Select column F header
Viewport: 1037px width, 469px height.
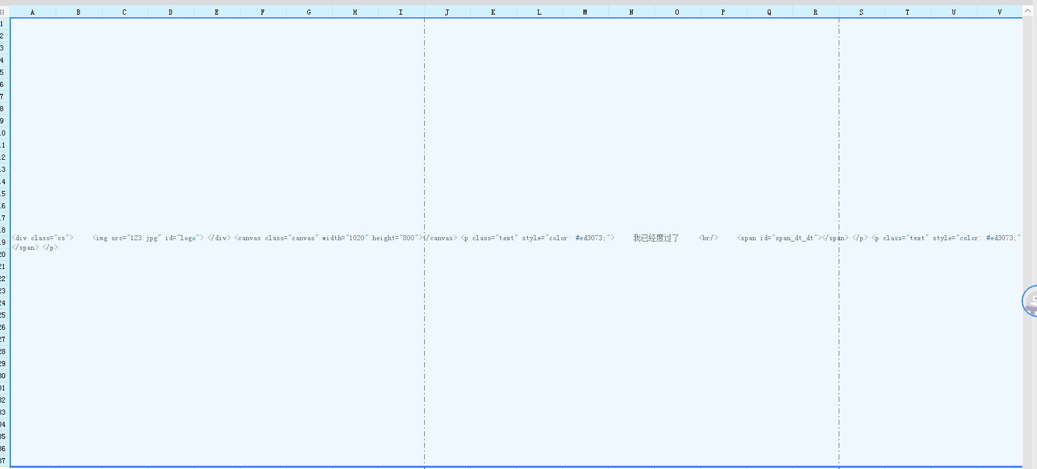point(263,12)
